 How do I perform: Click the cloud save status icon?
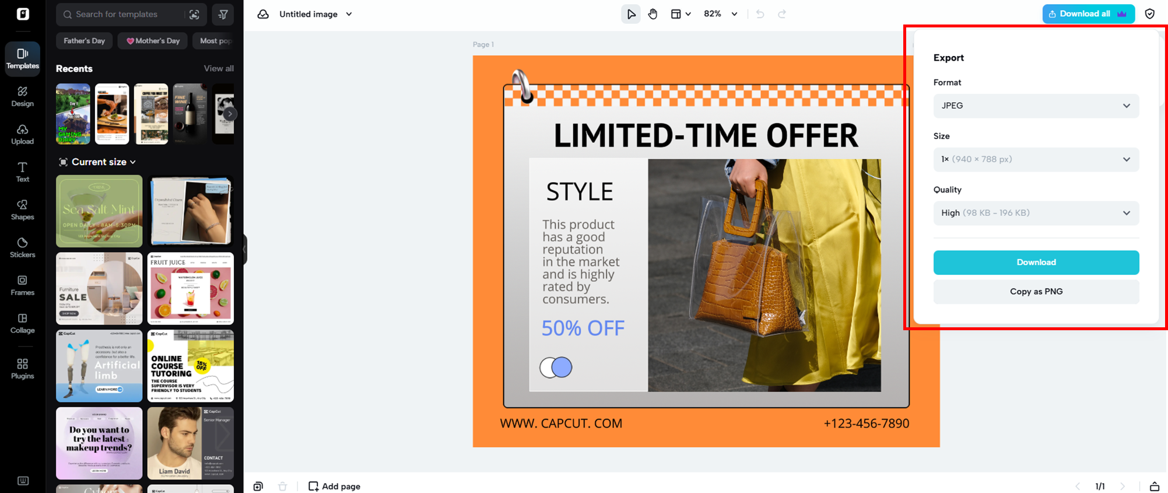click(263, 14)
